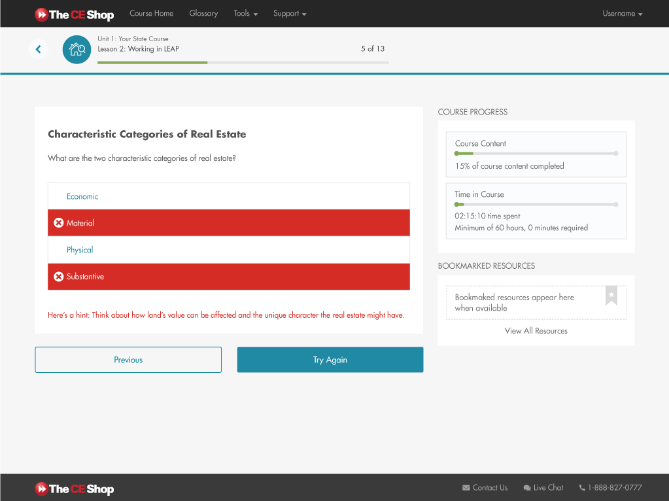Deselect the Material answer option
Screen dimensions: 669x501
click(229, 223)
